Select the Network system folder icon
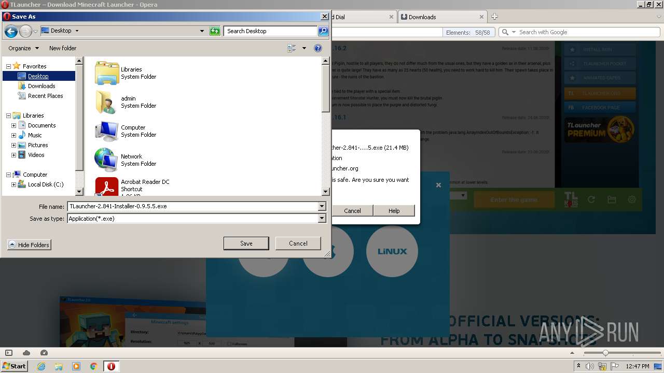 coord(107,160)
